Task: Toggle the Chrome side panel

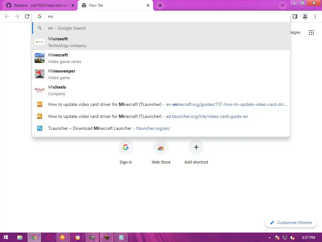Action: click(295, 16)
